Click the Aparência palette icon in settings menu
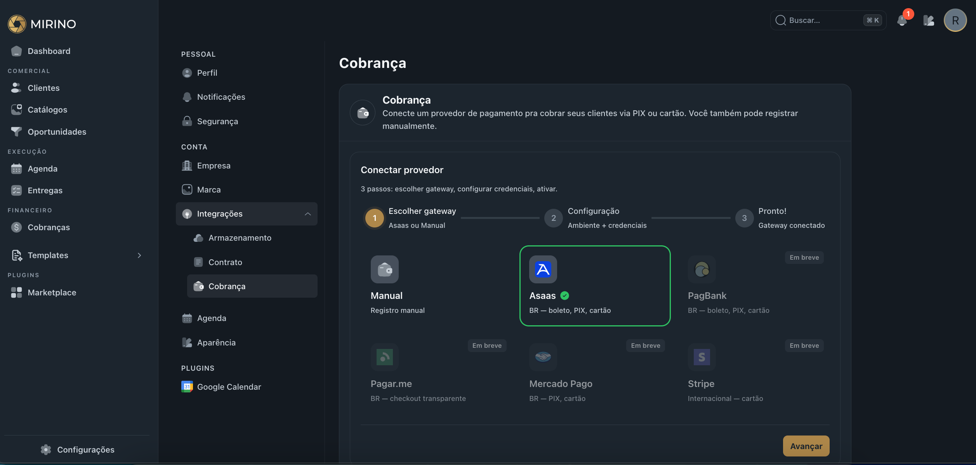976x465 pixels. point(187,343)
